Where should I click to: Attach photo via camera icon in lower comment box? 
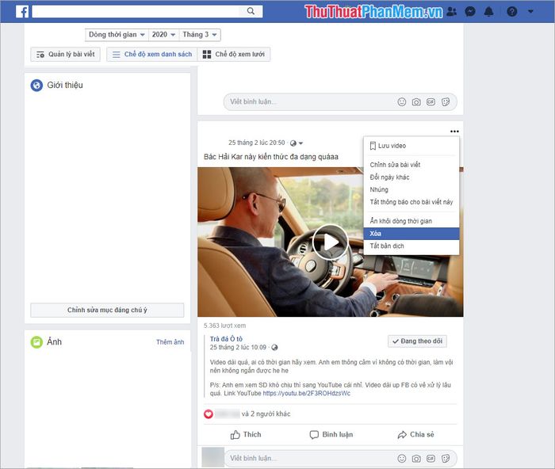point(416,459)
